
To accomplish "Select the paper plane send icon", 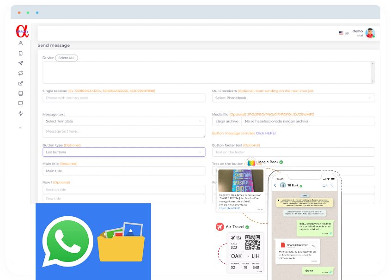I will [20, 63].
